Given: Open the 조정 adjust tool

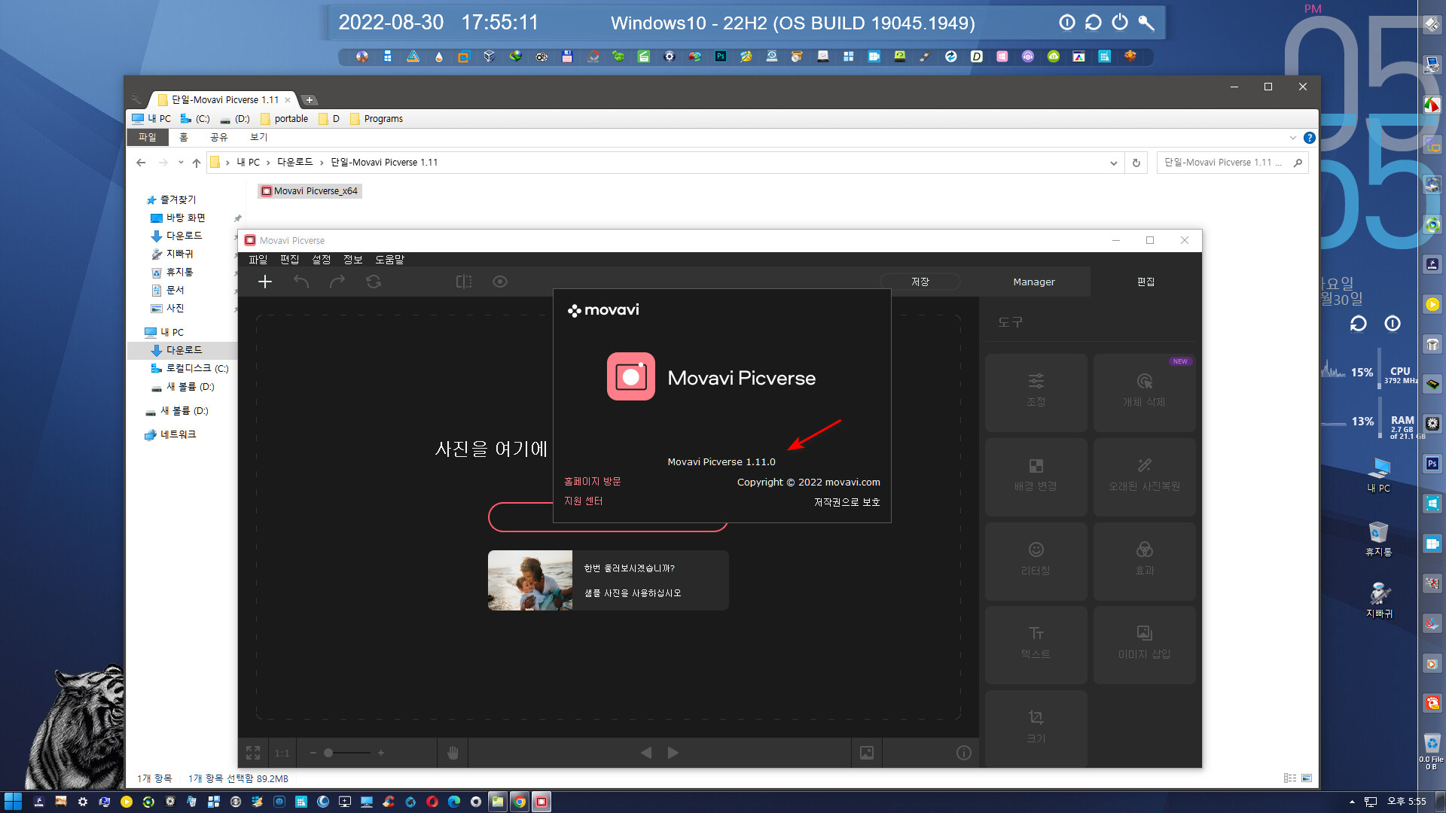Looking at the screenshot, I should click(x=1036, y=392).
